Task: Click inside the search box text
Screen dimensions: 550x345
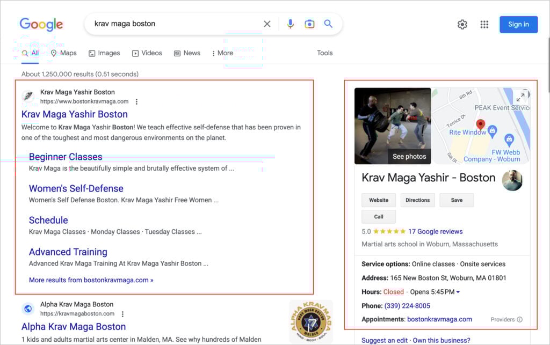Action: pos(125,24)
